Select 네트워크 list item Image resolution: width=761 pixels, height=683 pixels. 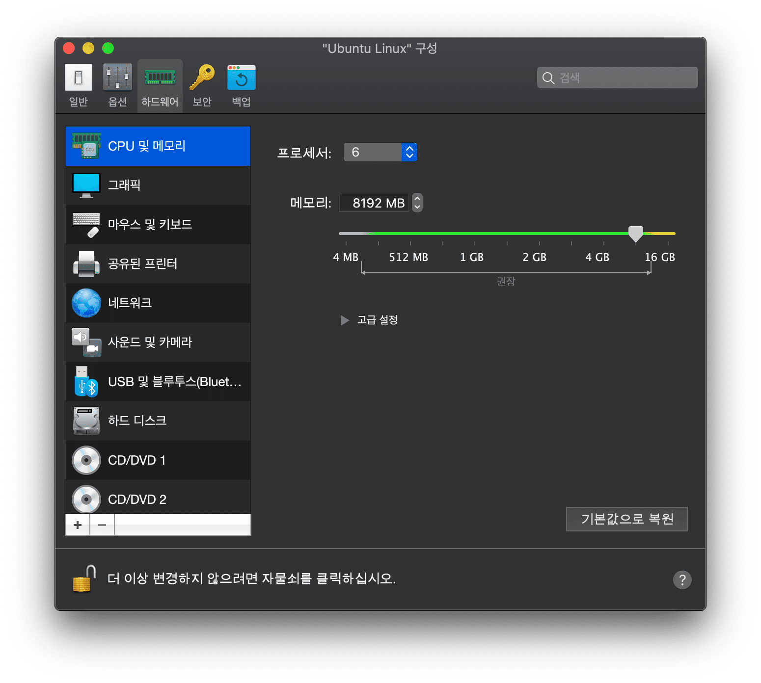pyautogui.click(x=158, y=303)
